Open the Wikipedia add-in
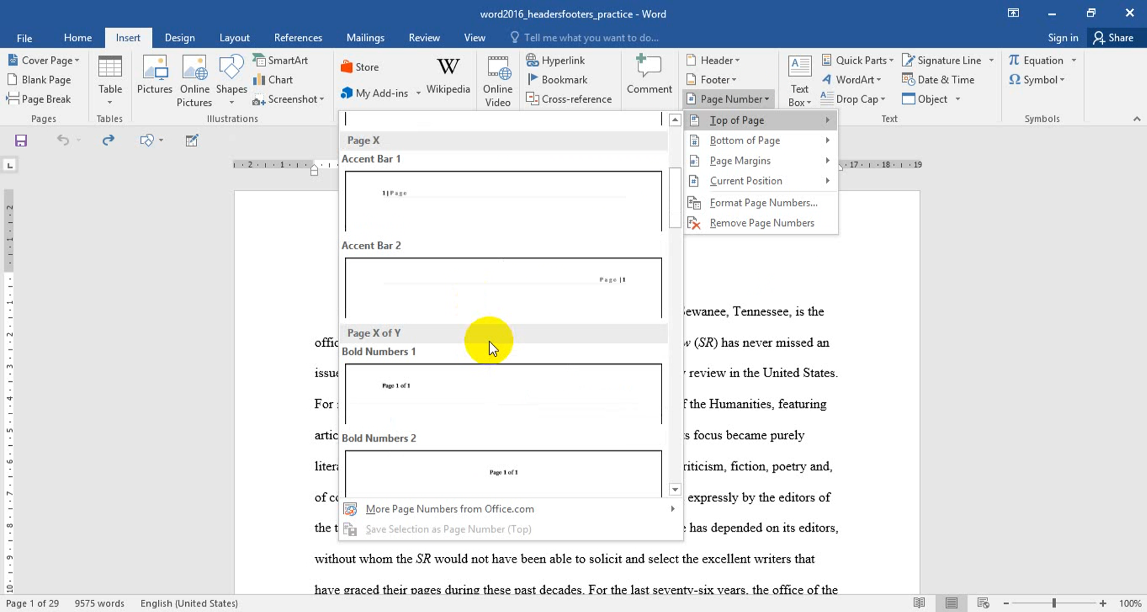 (x=448, y=75)
